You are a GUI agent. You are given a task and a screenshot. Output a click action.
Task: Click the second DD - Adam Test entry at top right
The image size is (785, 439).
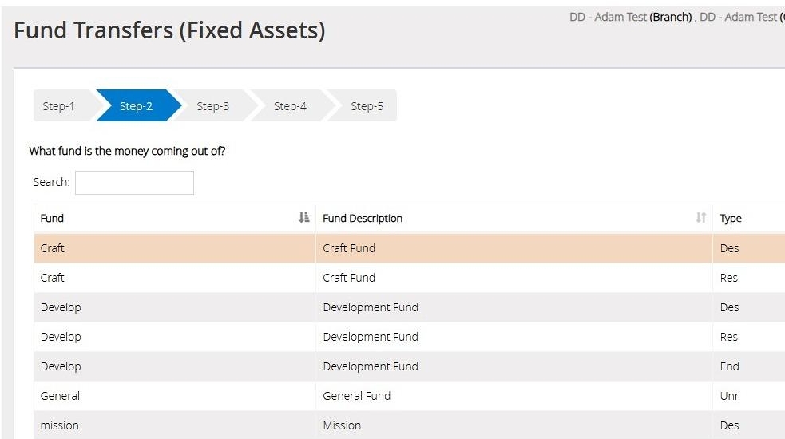(x=740, y=17)
